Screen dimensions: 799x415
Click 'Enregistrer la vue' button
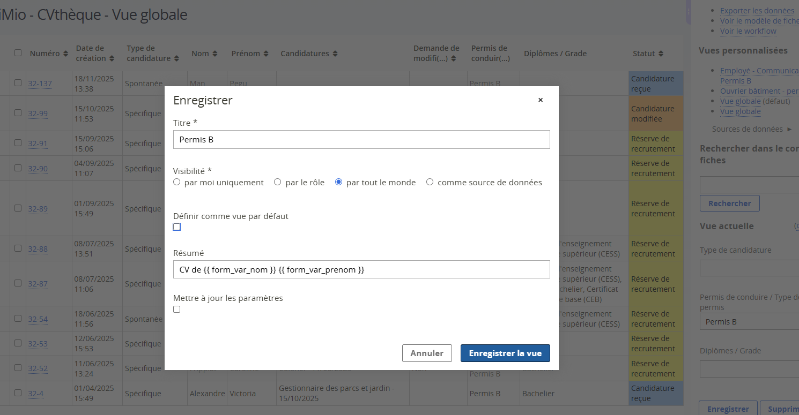click(x=505, y=353)
